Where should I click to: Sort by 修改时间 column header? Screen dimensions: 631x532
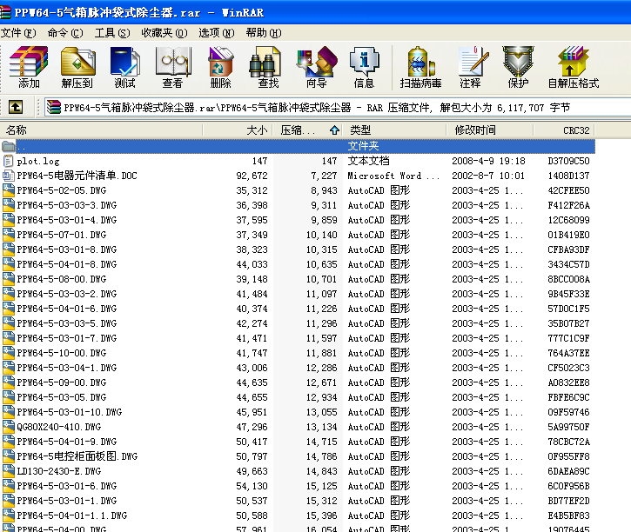pos(490,130)
